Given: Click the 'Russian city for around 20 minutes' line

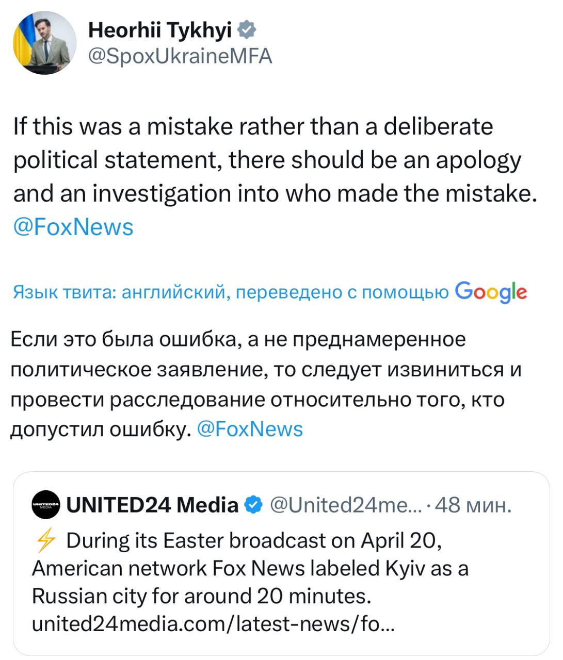Looking at the screenshot, I should coord(201,596).
